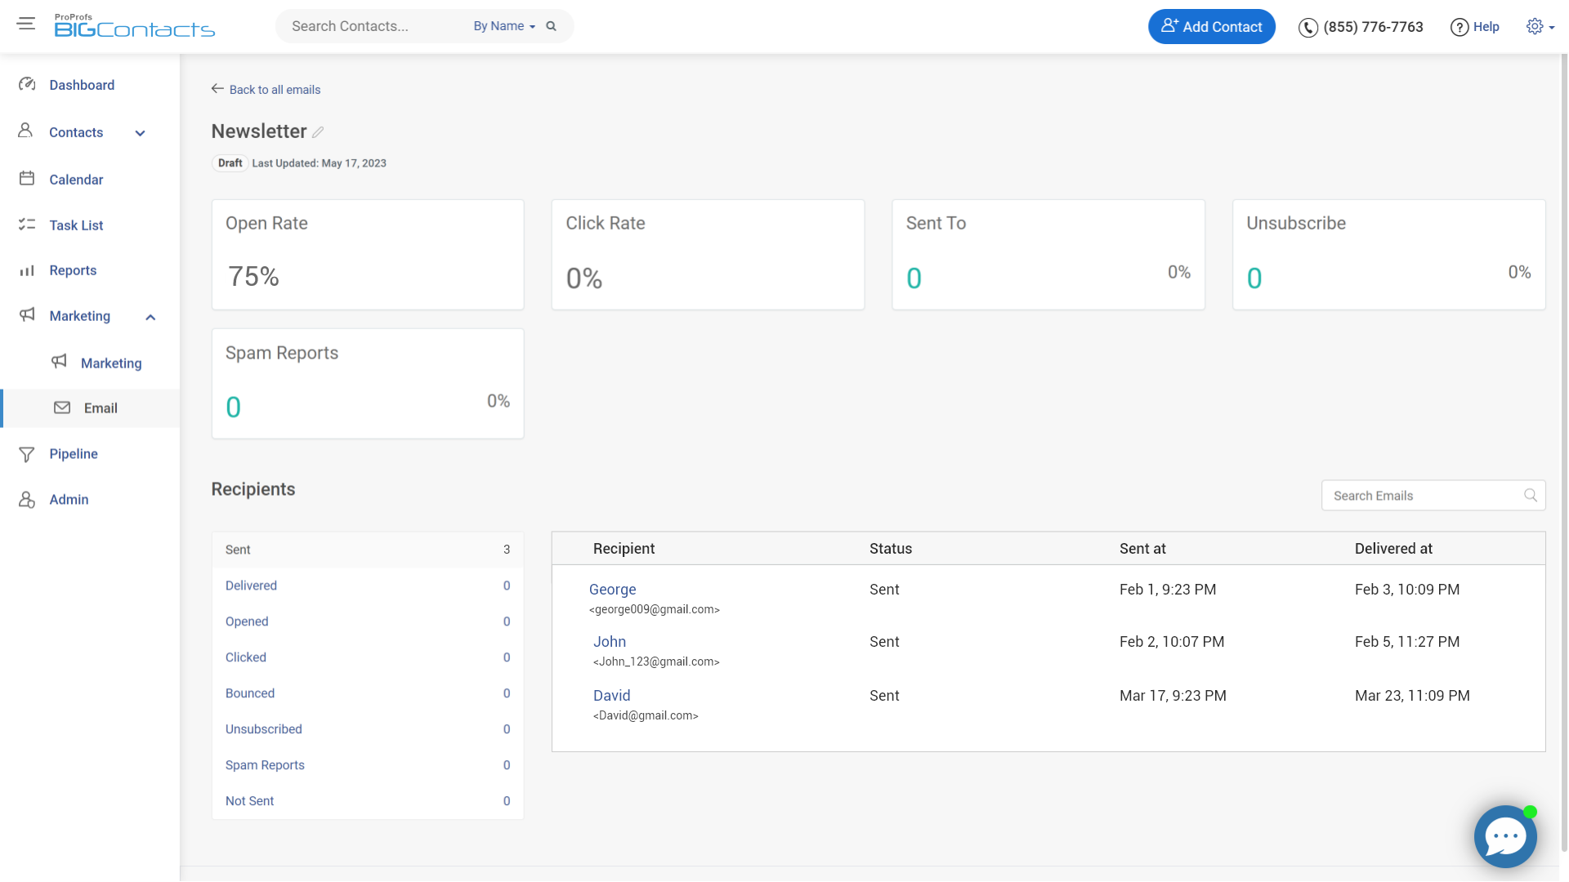
Task: Click the Add Contact button icon
Action: coord(1171,24)
